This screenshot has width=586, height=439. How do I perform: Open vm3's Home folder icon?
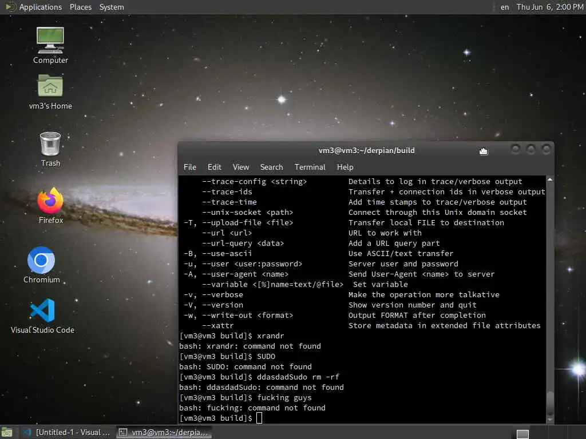50,91
